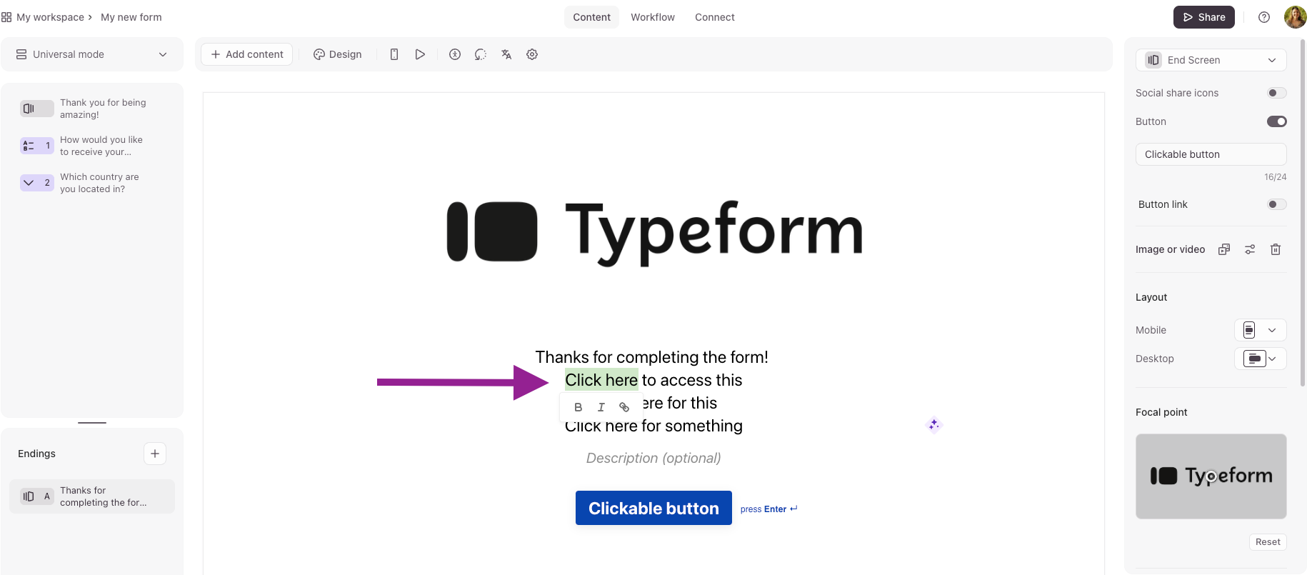Select question 'Which country are you located in?'
The image size is (1312, 575).
(93, 183)
